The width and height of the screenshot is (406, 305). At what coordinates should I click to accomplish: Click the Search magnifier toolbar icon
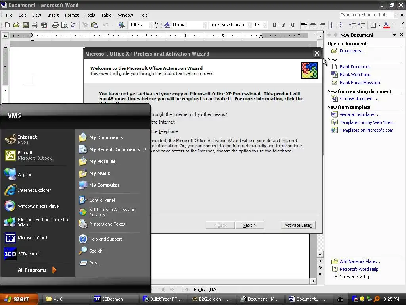(x=44, y=25)
